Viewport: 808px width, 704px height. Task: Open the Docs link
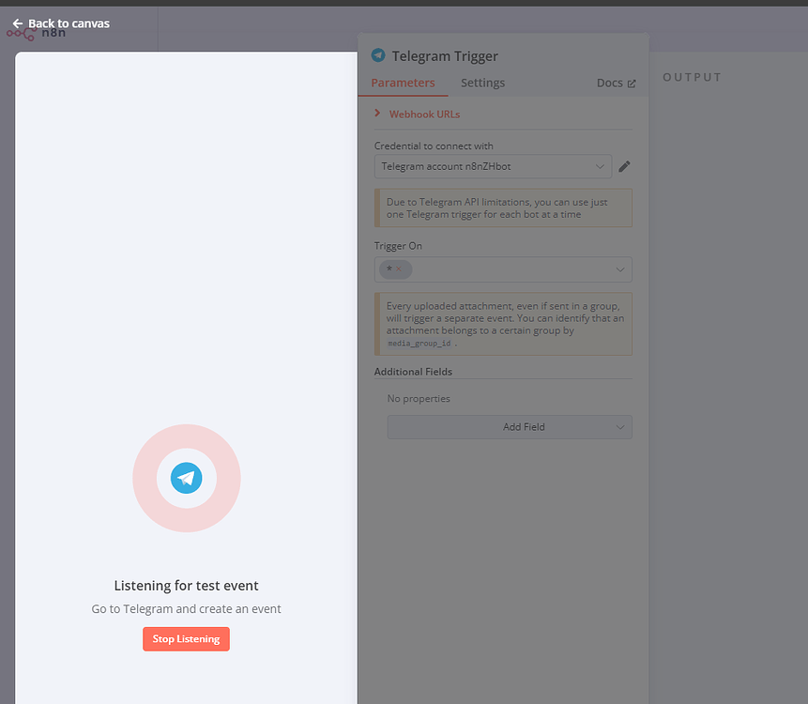point(608,83)
